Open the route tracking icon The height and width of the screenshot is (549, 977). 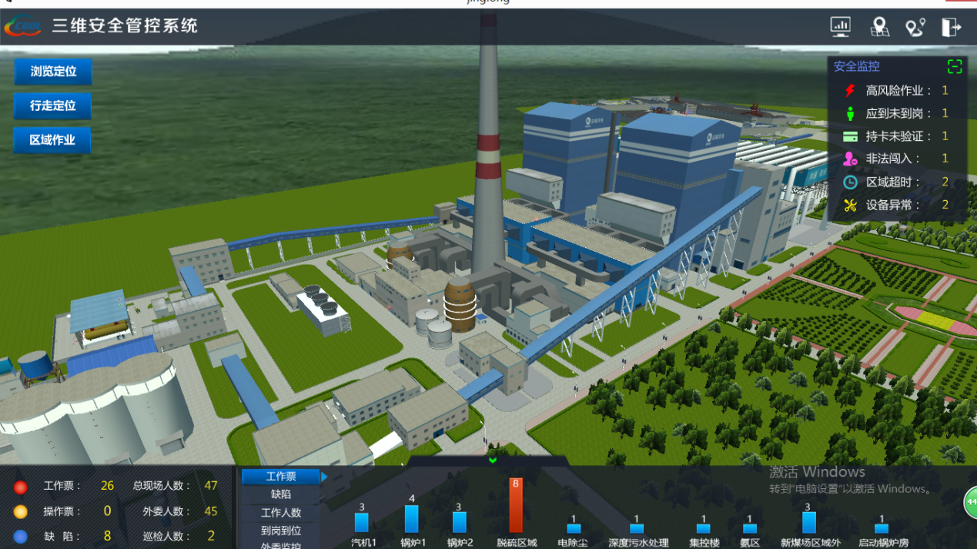click(915, 27)
